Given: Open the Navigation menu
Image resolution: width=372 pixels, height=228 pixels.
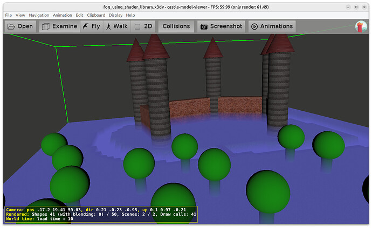Looking at the screenshot, I should 39,15.
